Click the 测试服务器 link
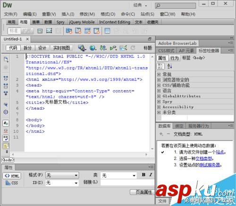 (x=210, y=165)
